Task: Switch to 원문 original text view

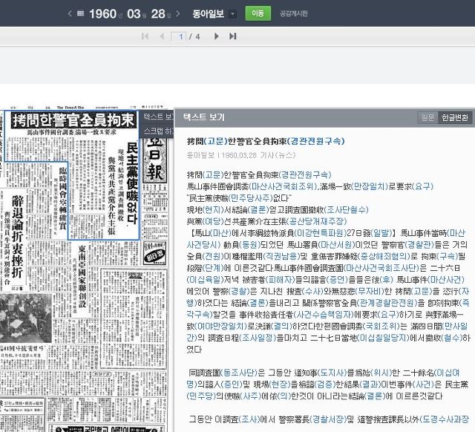Action: (427, 117)
